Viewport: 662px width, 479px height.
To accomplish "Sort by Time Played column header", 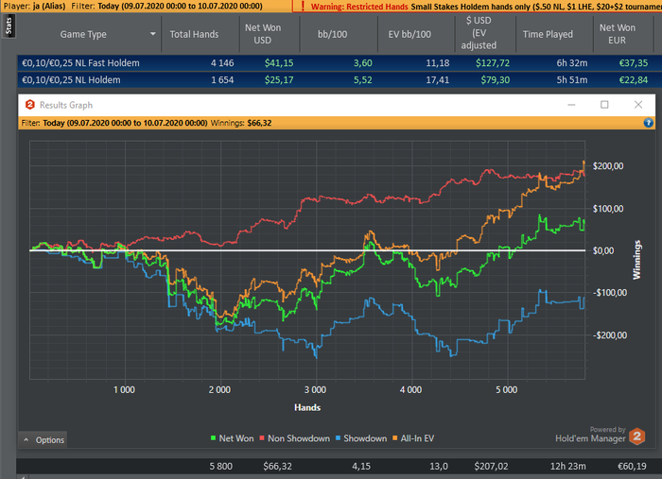I will 548,34.
